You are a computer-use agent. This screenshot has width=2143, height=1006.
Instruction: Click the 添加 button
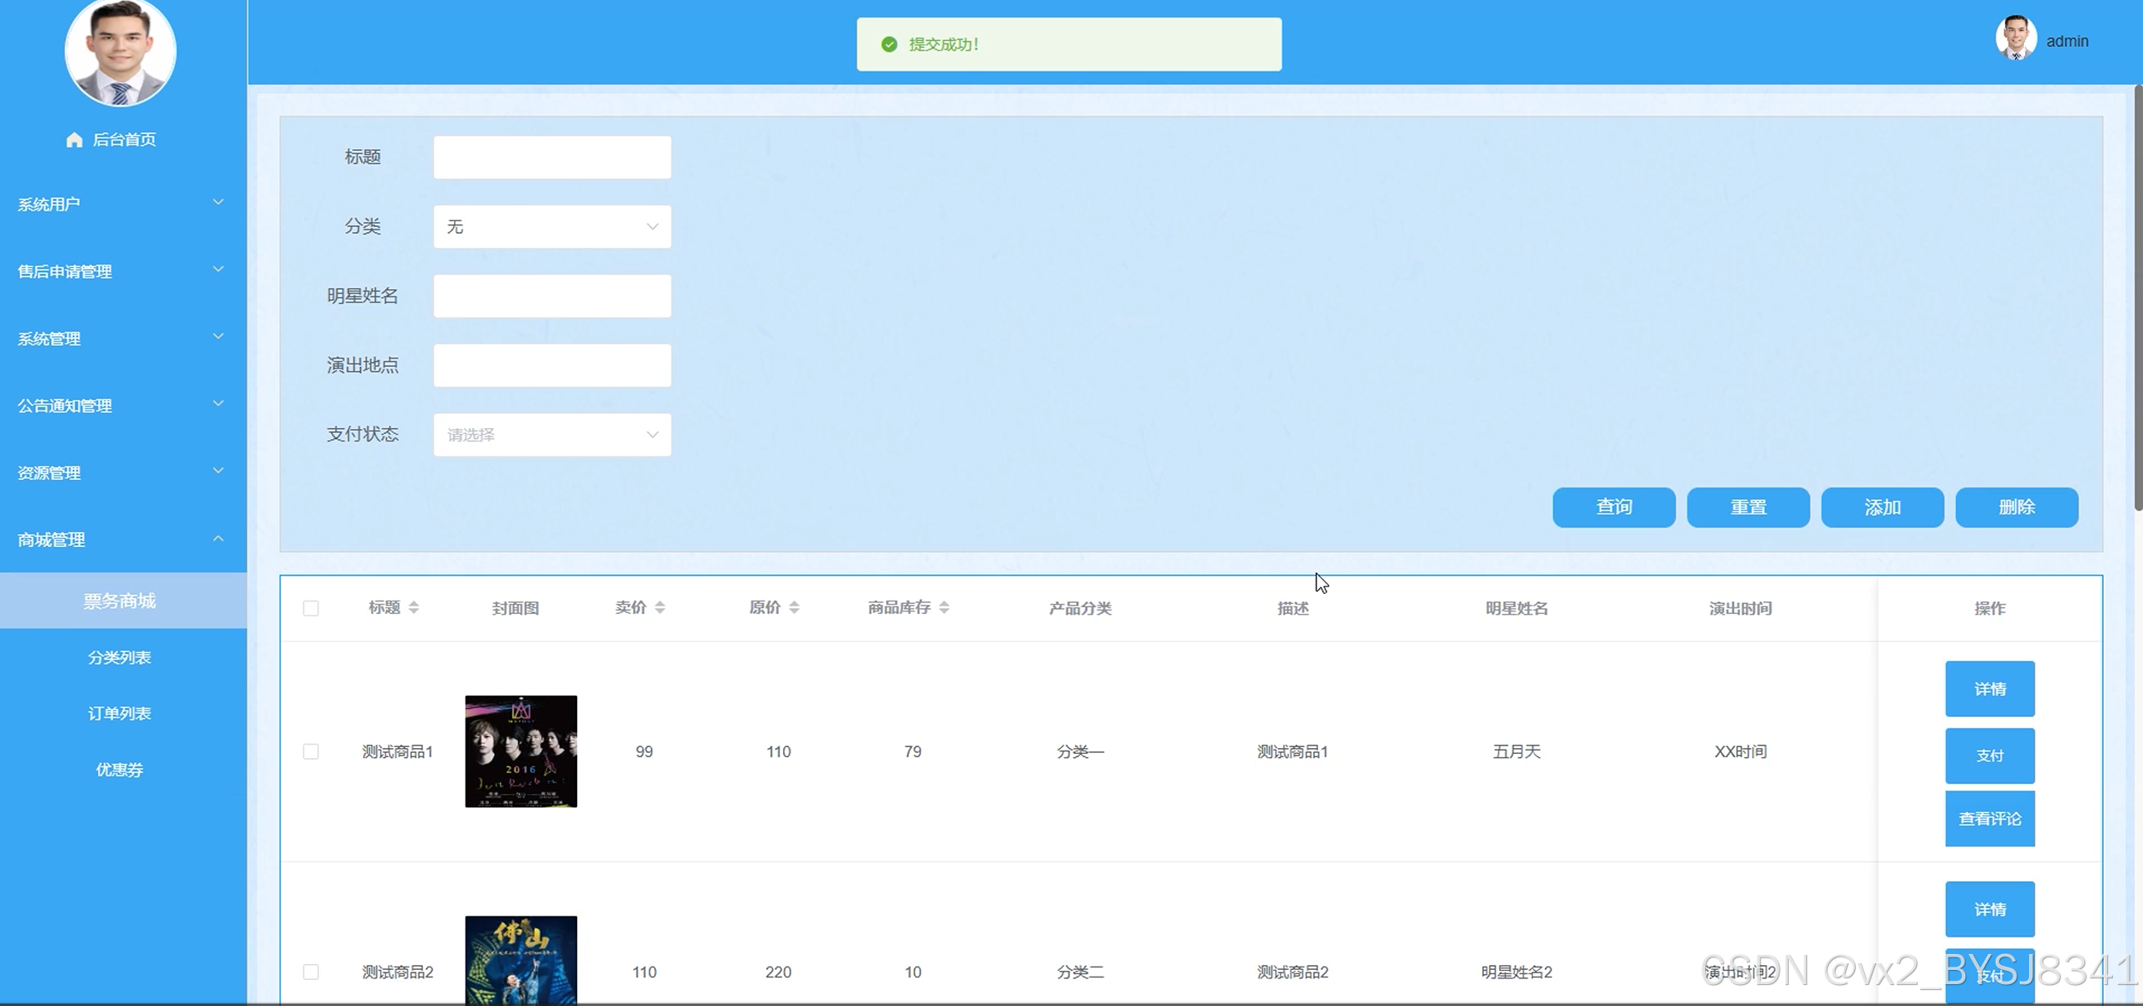[x=1882, y=507]
